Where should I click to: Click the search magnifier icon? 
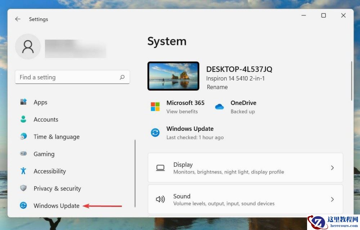[x=122, y=77]
